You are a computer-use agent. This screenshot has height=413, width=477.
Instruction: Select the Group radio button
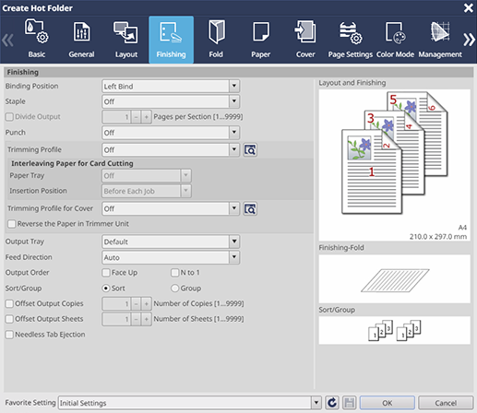(x=174, y=289)
